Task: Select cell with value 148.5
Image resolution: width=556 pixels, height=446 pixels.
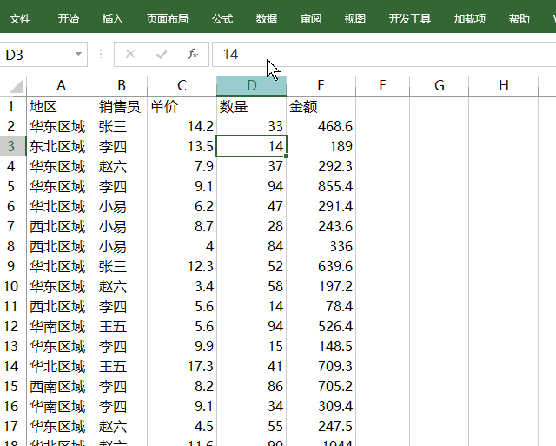Action: click(x=321, y=346)
